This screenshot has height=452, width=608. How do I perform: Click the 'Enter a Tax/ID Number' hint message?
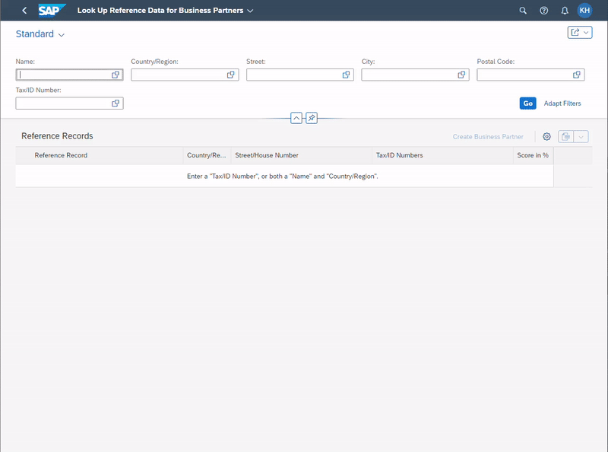click(283, 177)
